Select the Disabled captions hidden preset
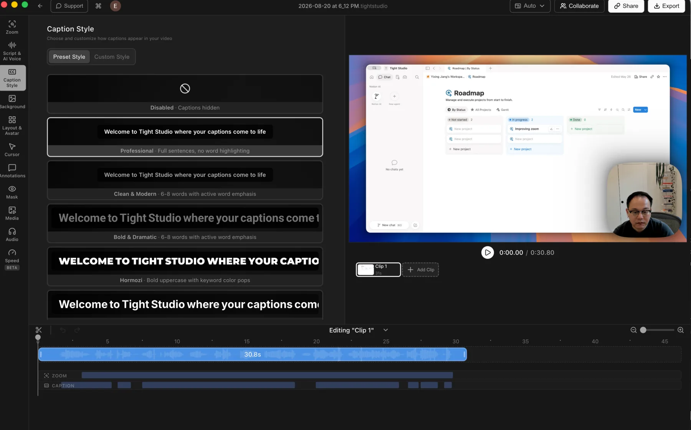The image size is (691, 430). pos(185,94)
